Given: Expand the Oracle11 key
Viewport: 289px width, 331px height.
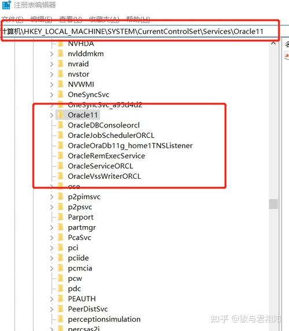Looking at the screenshot, I should [51, 115].
